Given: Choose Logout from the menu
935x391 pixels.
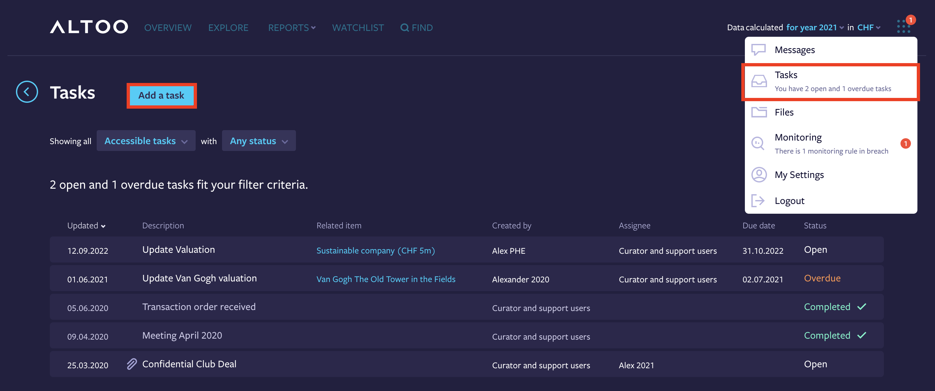Looking at the screenshot, I should point(831,201).
